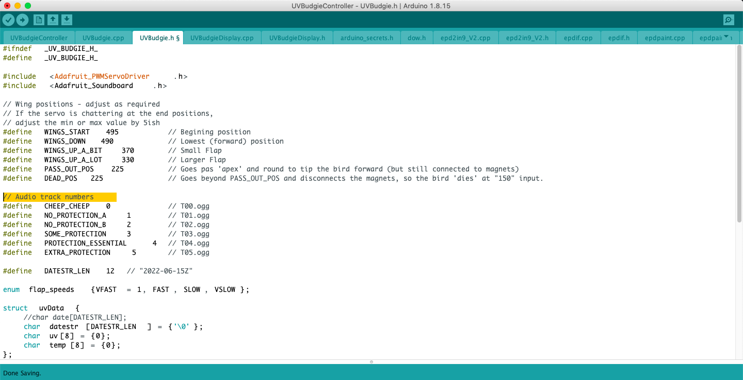Image resolution: width=743 pixels, height=380 pixels.
Task: Click the T04.ogg comment
Action: pyautogui.click(x=189, y=243)
